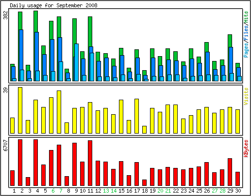Click the red KBytes bar for day 2
The width and height of the screenshot is (251, 196).
click(x=20, y=163)
